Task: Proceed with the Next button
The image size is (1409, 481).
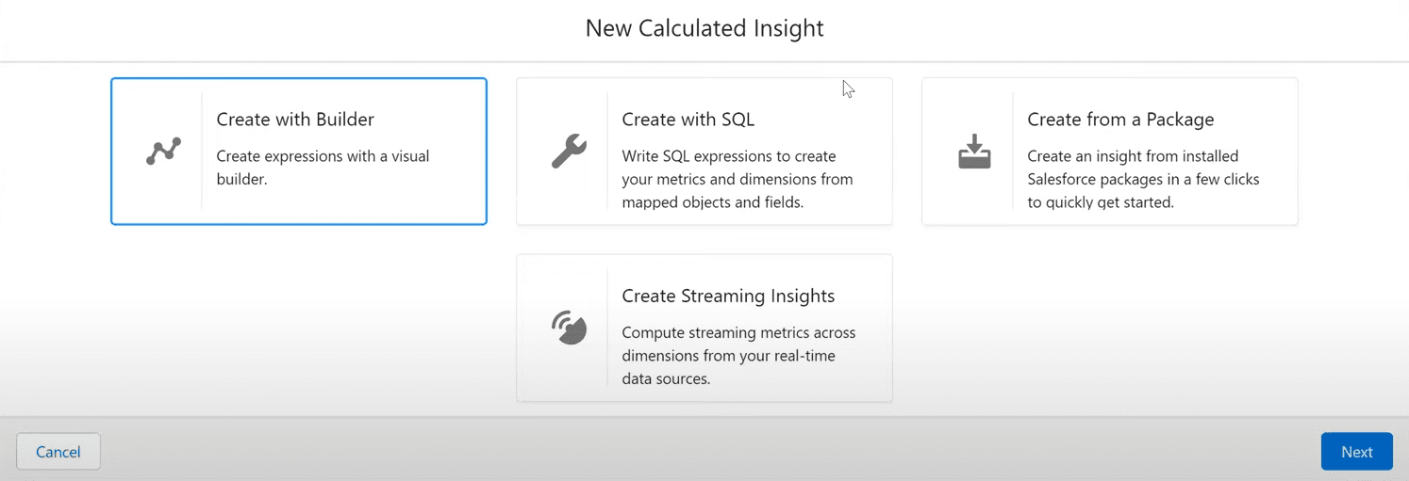Action: [1356, 452]
